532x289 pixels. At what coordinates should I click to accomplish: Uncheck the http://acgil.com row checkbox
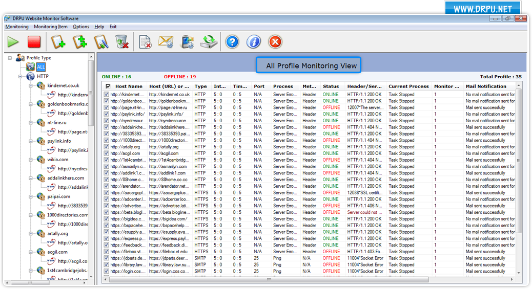pos(107,153)
